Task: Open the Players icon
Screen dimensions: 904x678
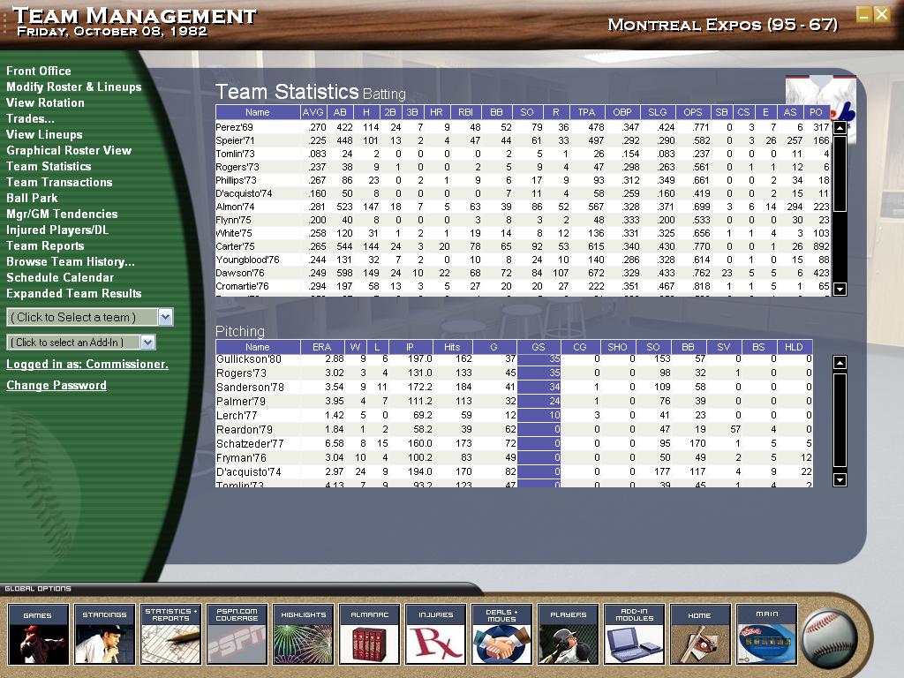Action: 568,634
